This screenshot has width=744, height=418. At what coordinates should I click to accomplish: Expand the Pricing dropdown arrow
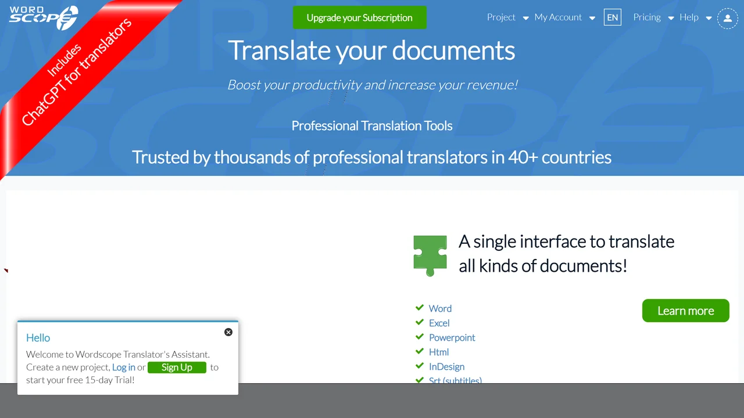(671, 18)
